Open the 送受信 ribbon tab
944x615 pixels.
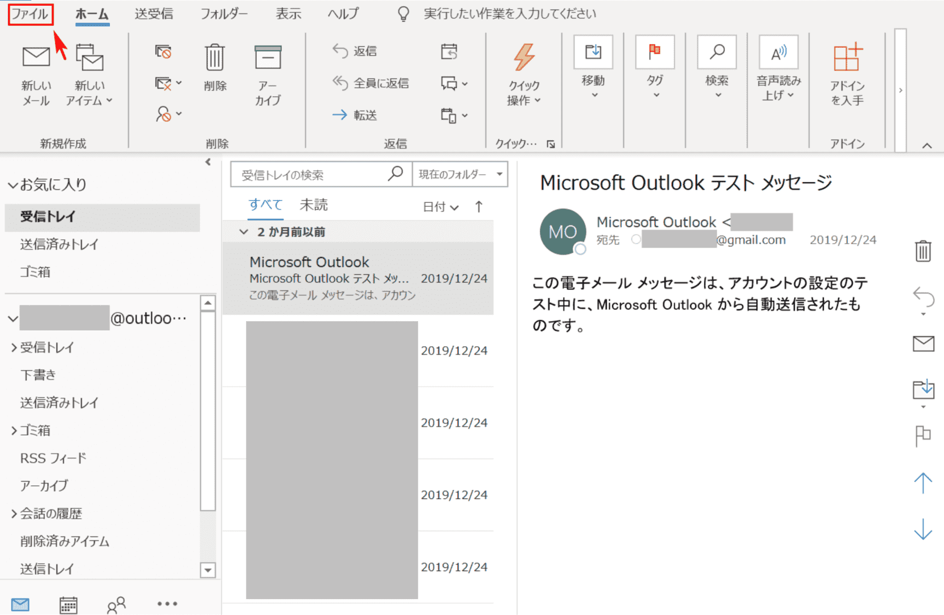pos(154,14)
